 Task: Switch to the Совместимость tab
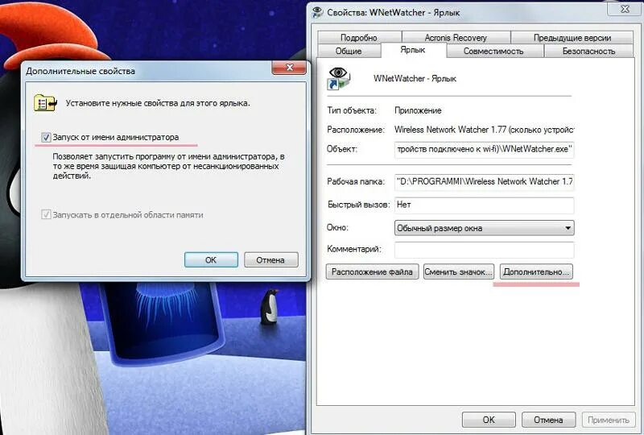tap(493, 51)
